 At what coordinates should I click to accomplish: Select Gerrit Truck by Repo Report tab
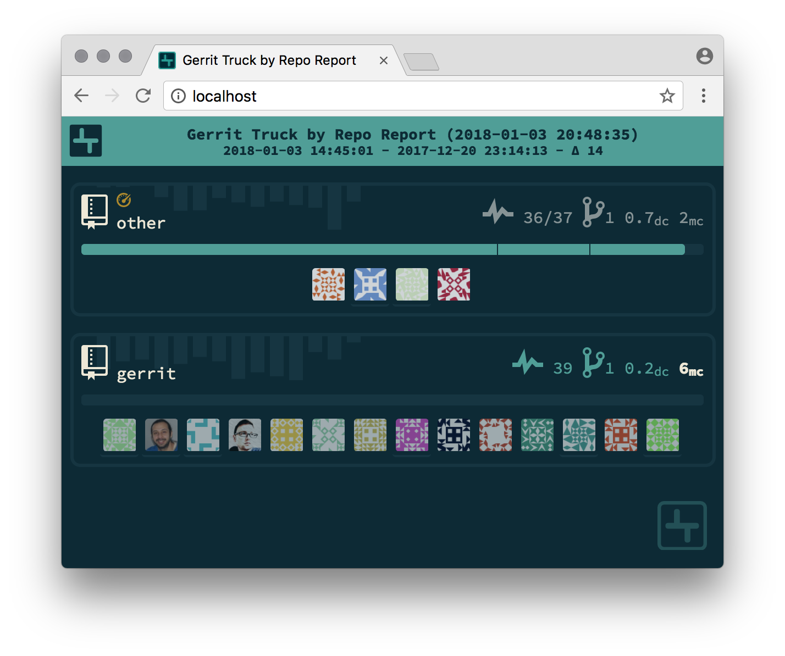[x=273, y=60]
